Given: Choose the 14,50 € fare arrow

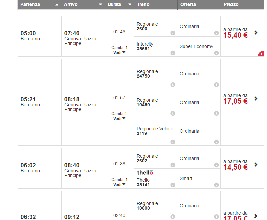Looking at the screenshot, I should pyautogui.click(x=256, y=165).
